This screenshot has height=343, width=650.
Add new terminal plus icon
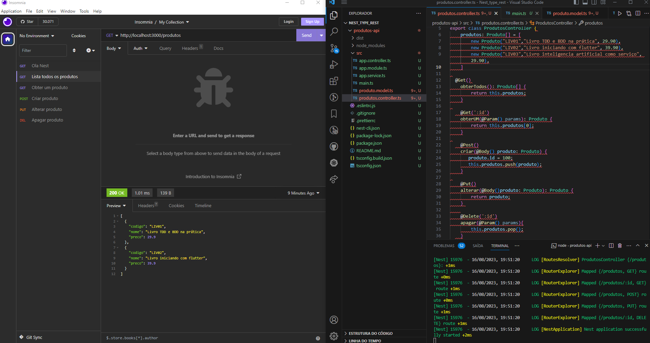point(597,245)
